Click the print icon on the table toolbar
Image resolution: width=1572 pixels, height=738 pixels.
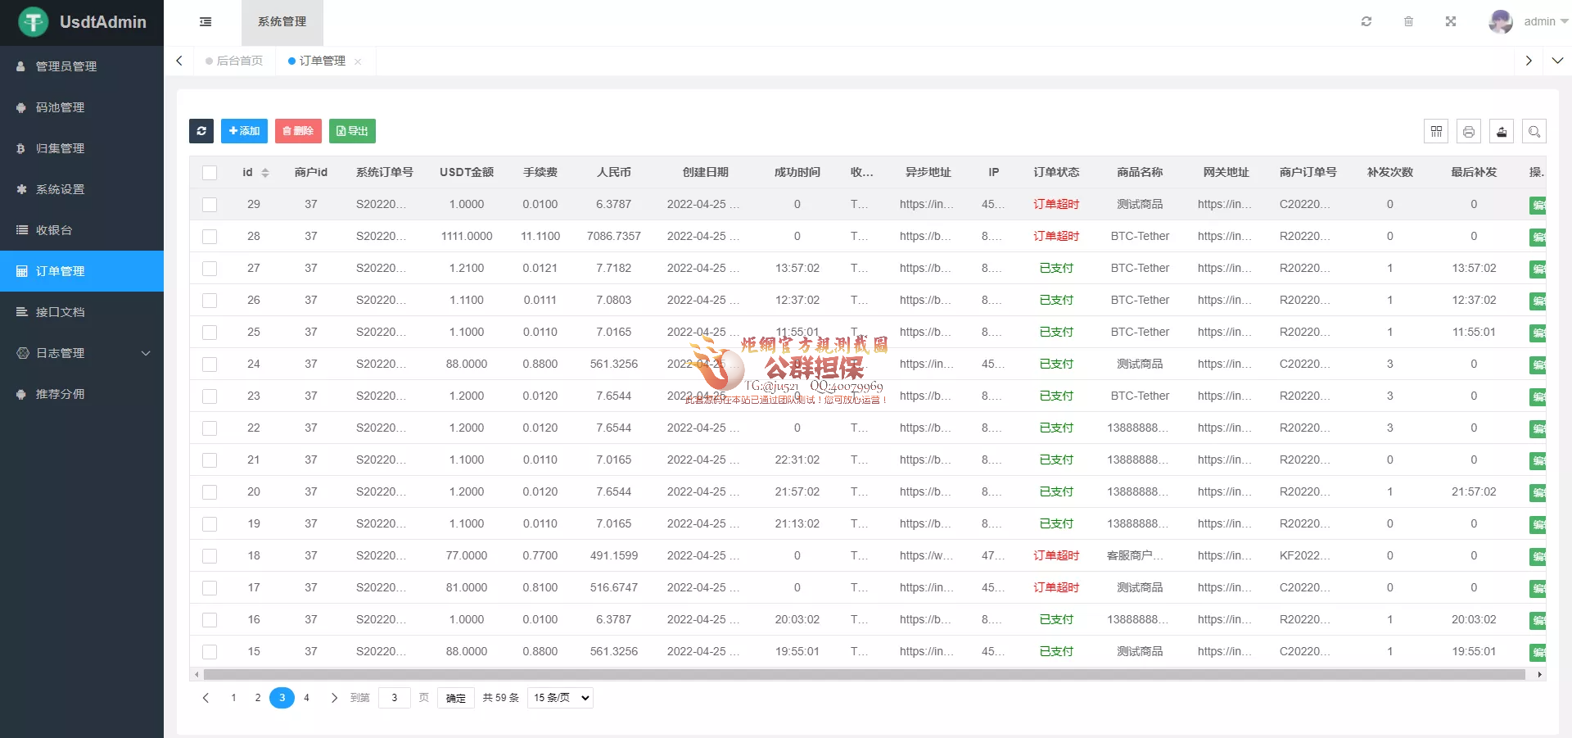click(x=1470, y=131)
